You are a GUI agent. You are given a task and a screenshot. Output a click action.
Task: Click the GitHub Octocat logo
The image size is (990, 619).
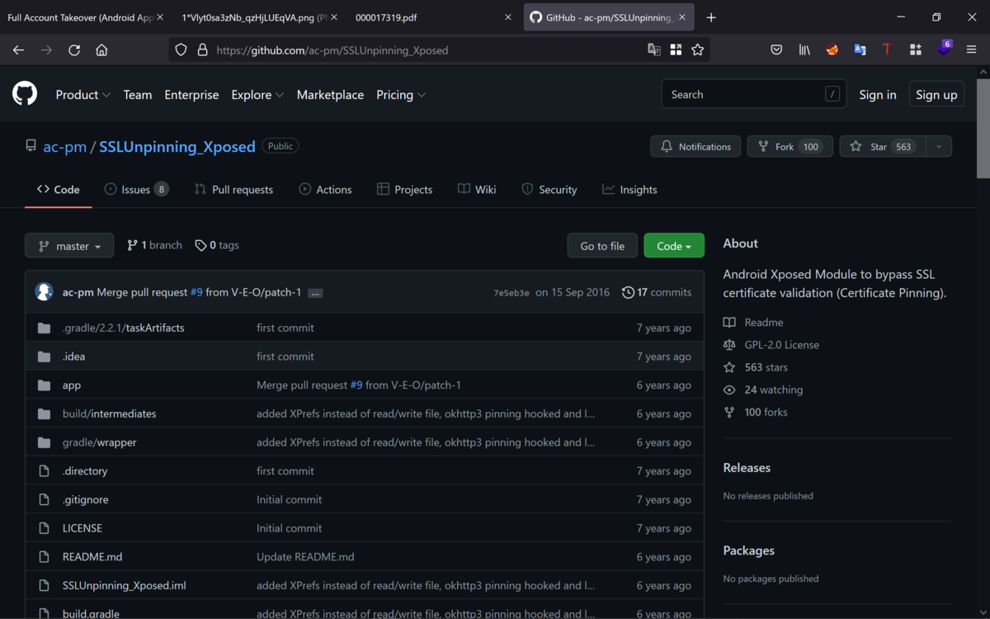tap(25, 94)
